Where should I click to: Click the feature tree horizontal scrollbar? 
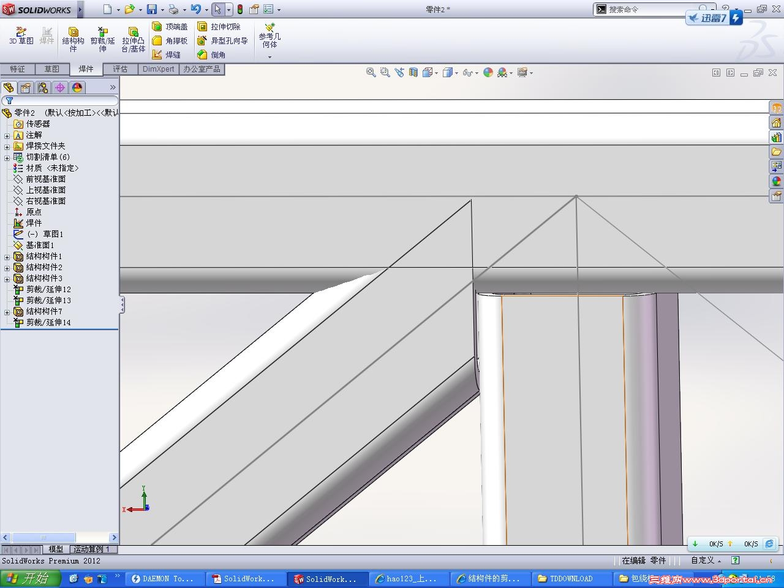[x=59, y=537]
